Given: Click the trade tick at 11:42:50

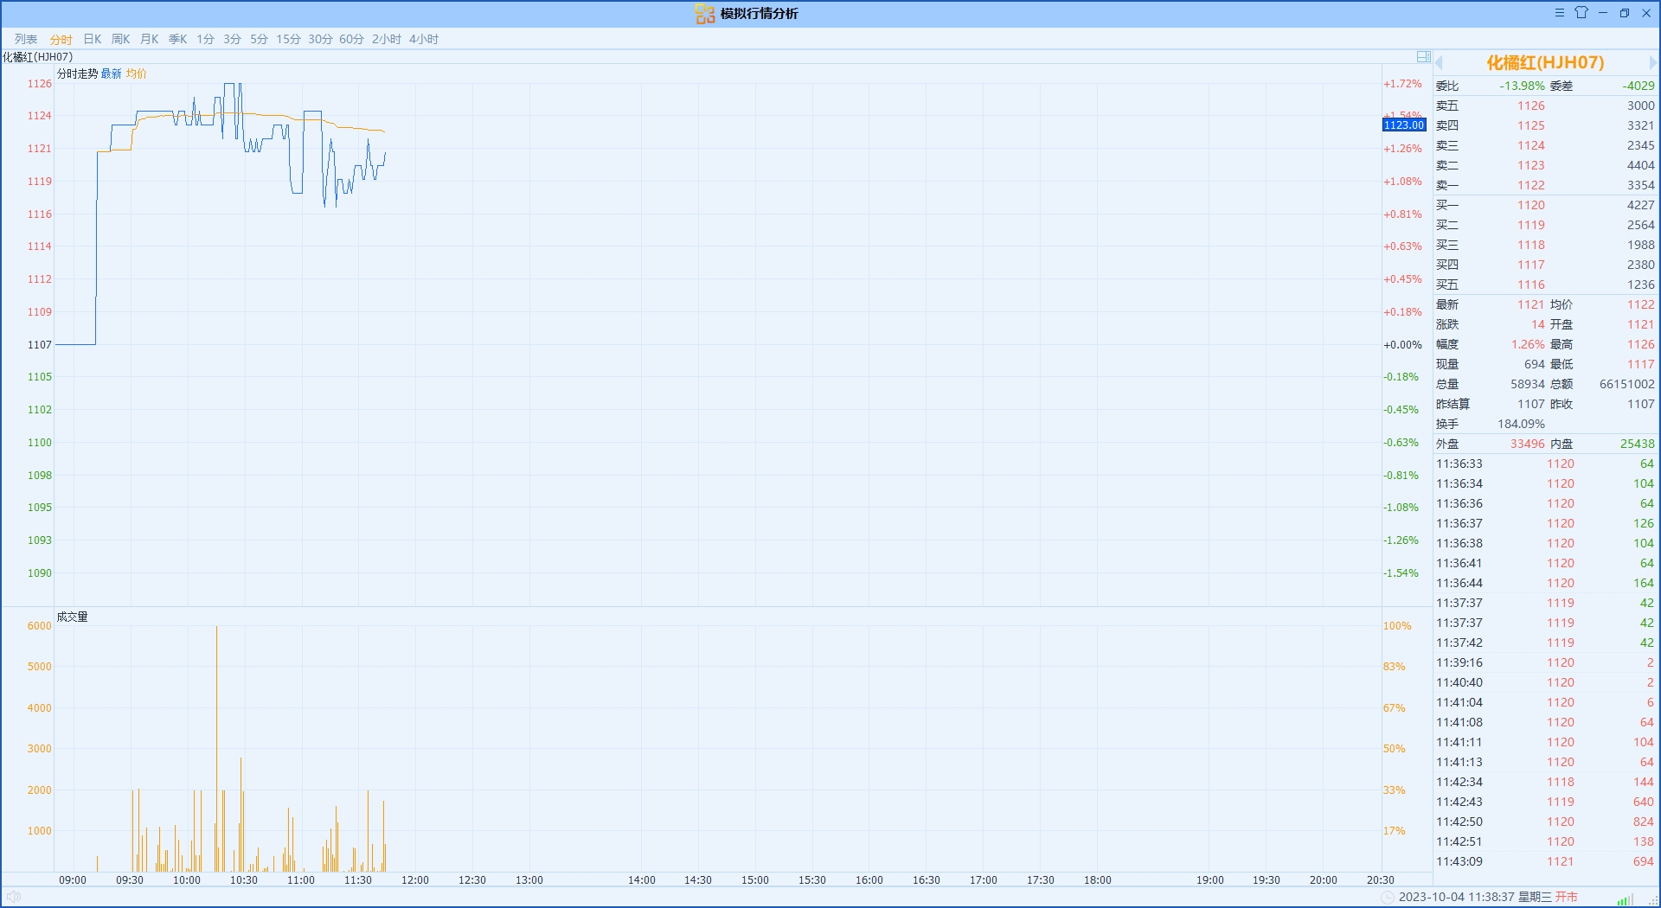Looking at the screenshot, I should 1545,822.
